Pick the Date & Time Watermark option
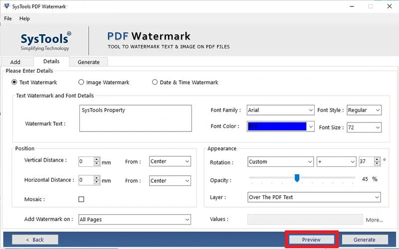This screenshot has height=249, width=399. tap(155, 82)
